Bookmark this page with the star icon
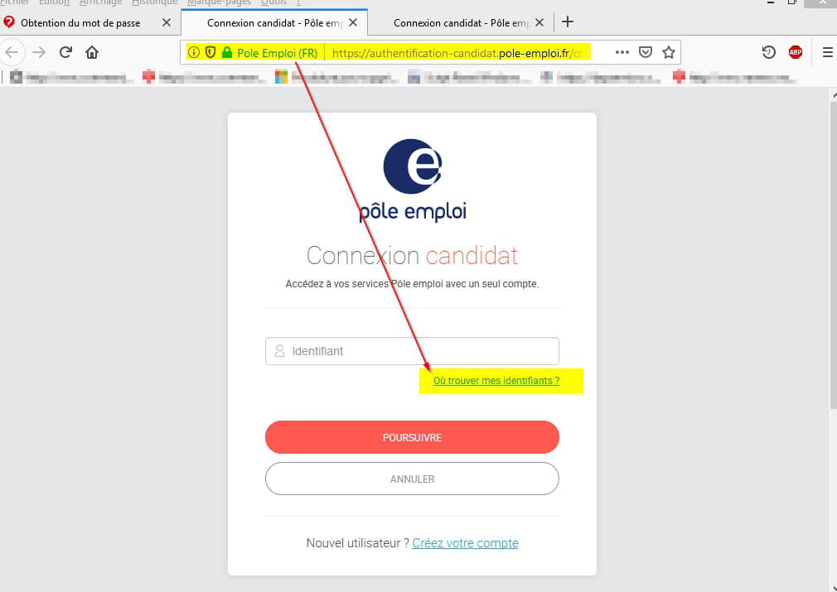837x592 pixels. pyautogui.click(x=668, y=52)
